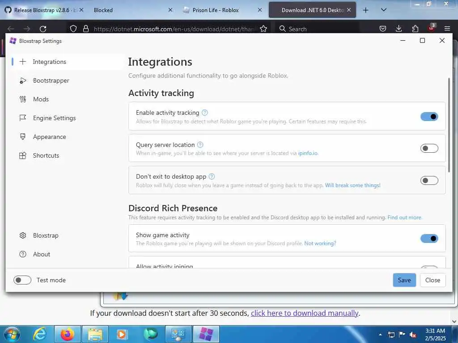This screenshot has width=458, height=343.
Task: Bookmark this page with the star
Action: [263, 29]
